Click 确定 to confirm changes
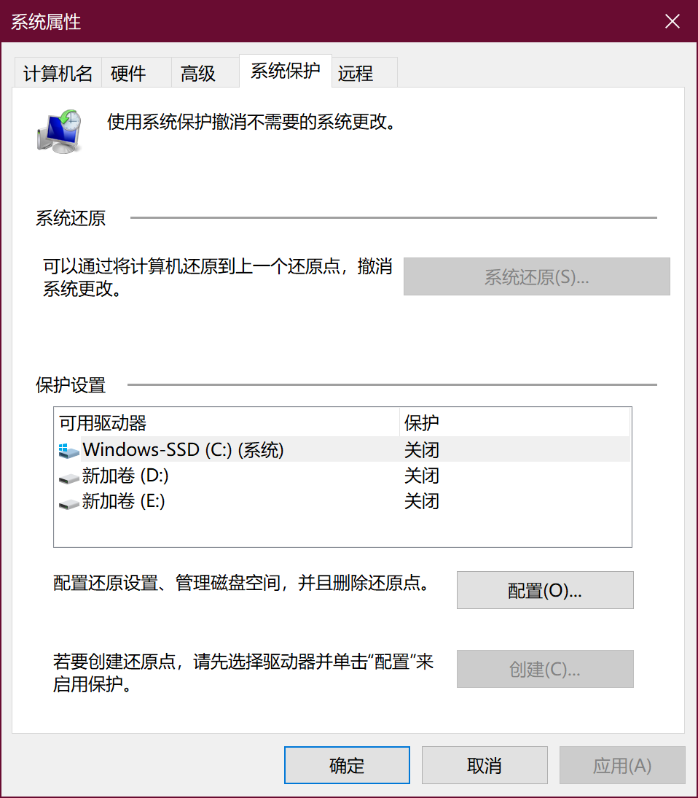This screenshot has width=698, height=798. (346, 764)
